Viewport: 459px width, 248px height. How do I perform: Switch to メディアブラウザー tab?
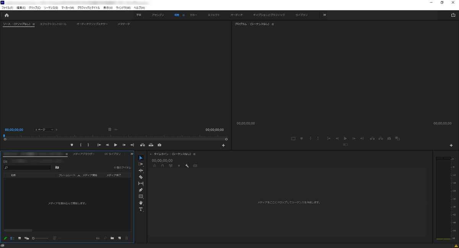[x=84, y=154]
